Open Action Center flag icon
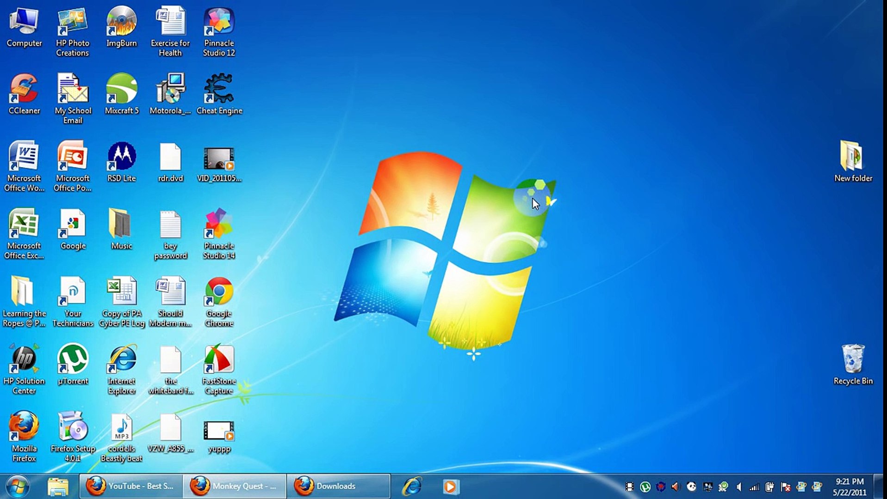Screen dimensions: 887x499 785,487
